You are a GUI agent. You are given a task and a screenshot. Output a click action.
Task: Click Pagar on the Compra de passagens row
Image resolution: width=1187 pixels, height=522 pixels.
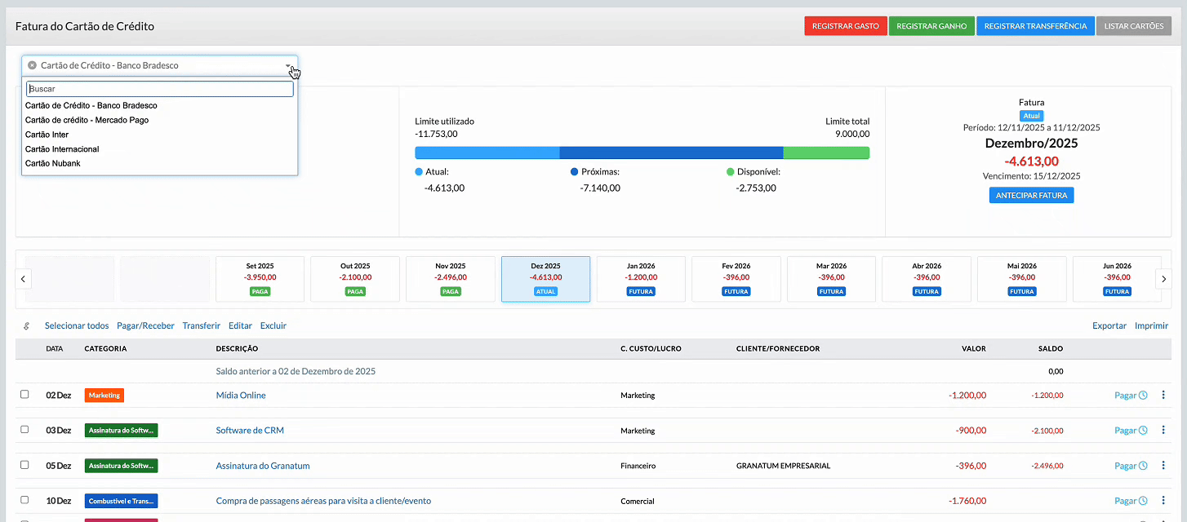tap(1125, 502)
